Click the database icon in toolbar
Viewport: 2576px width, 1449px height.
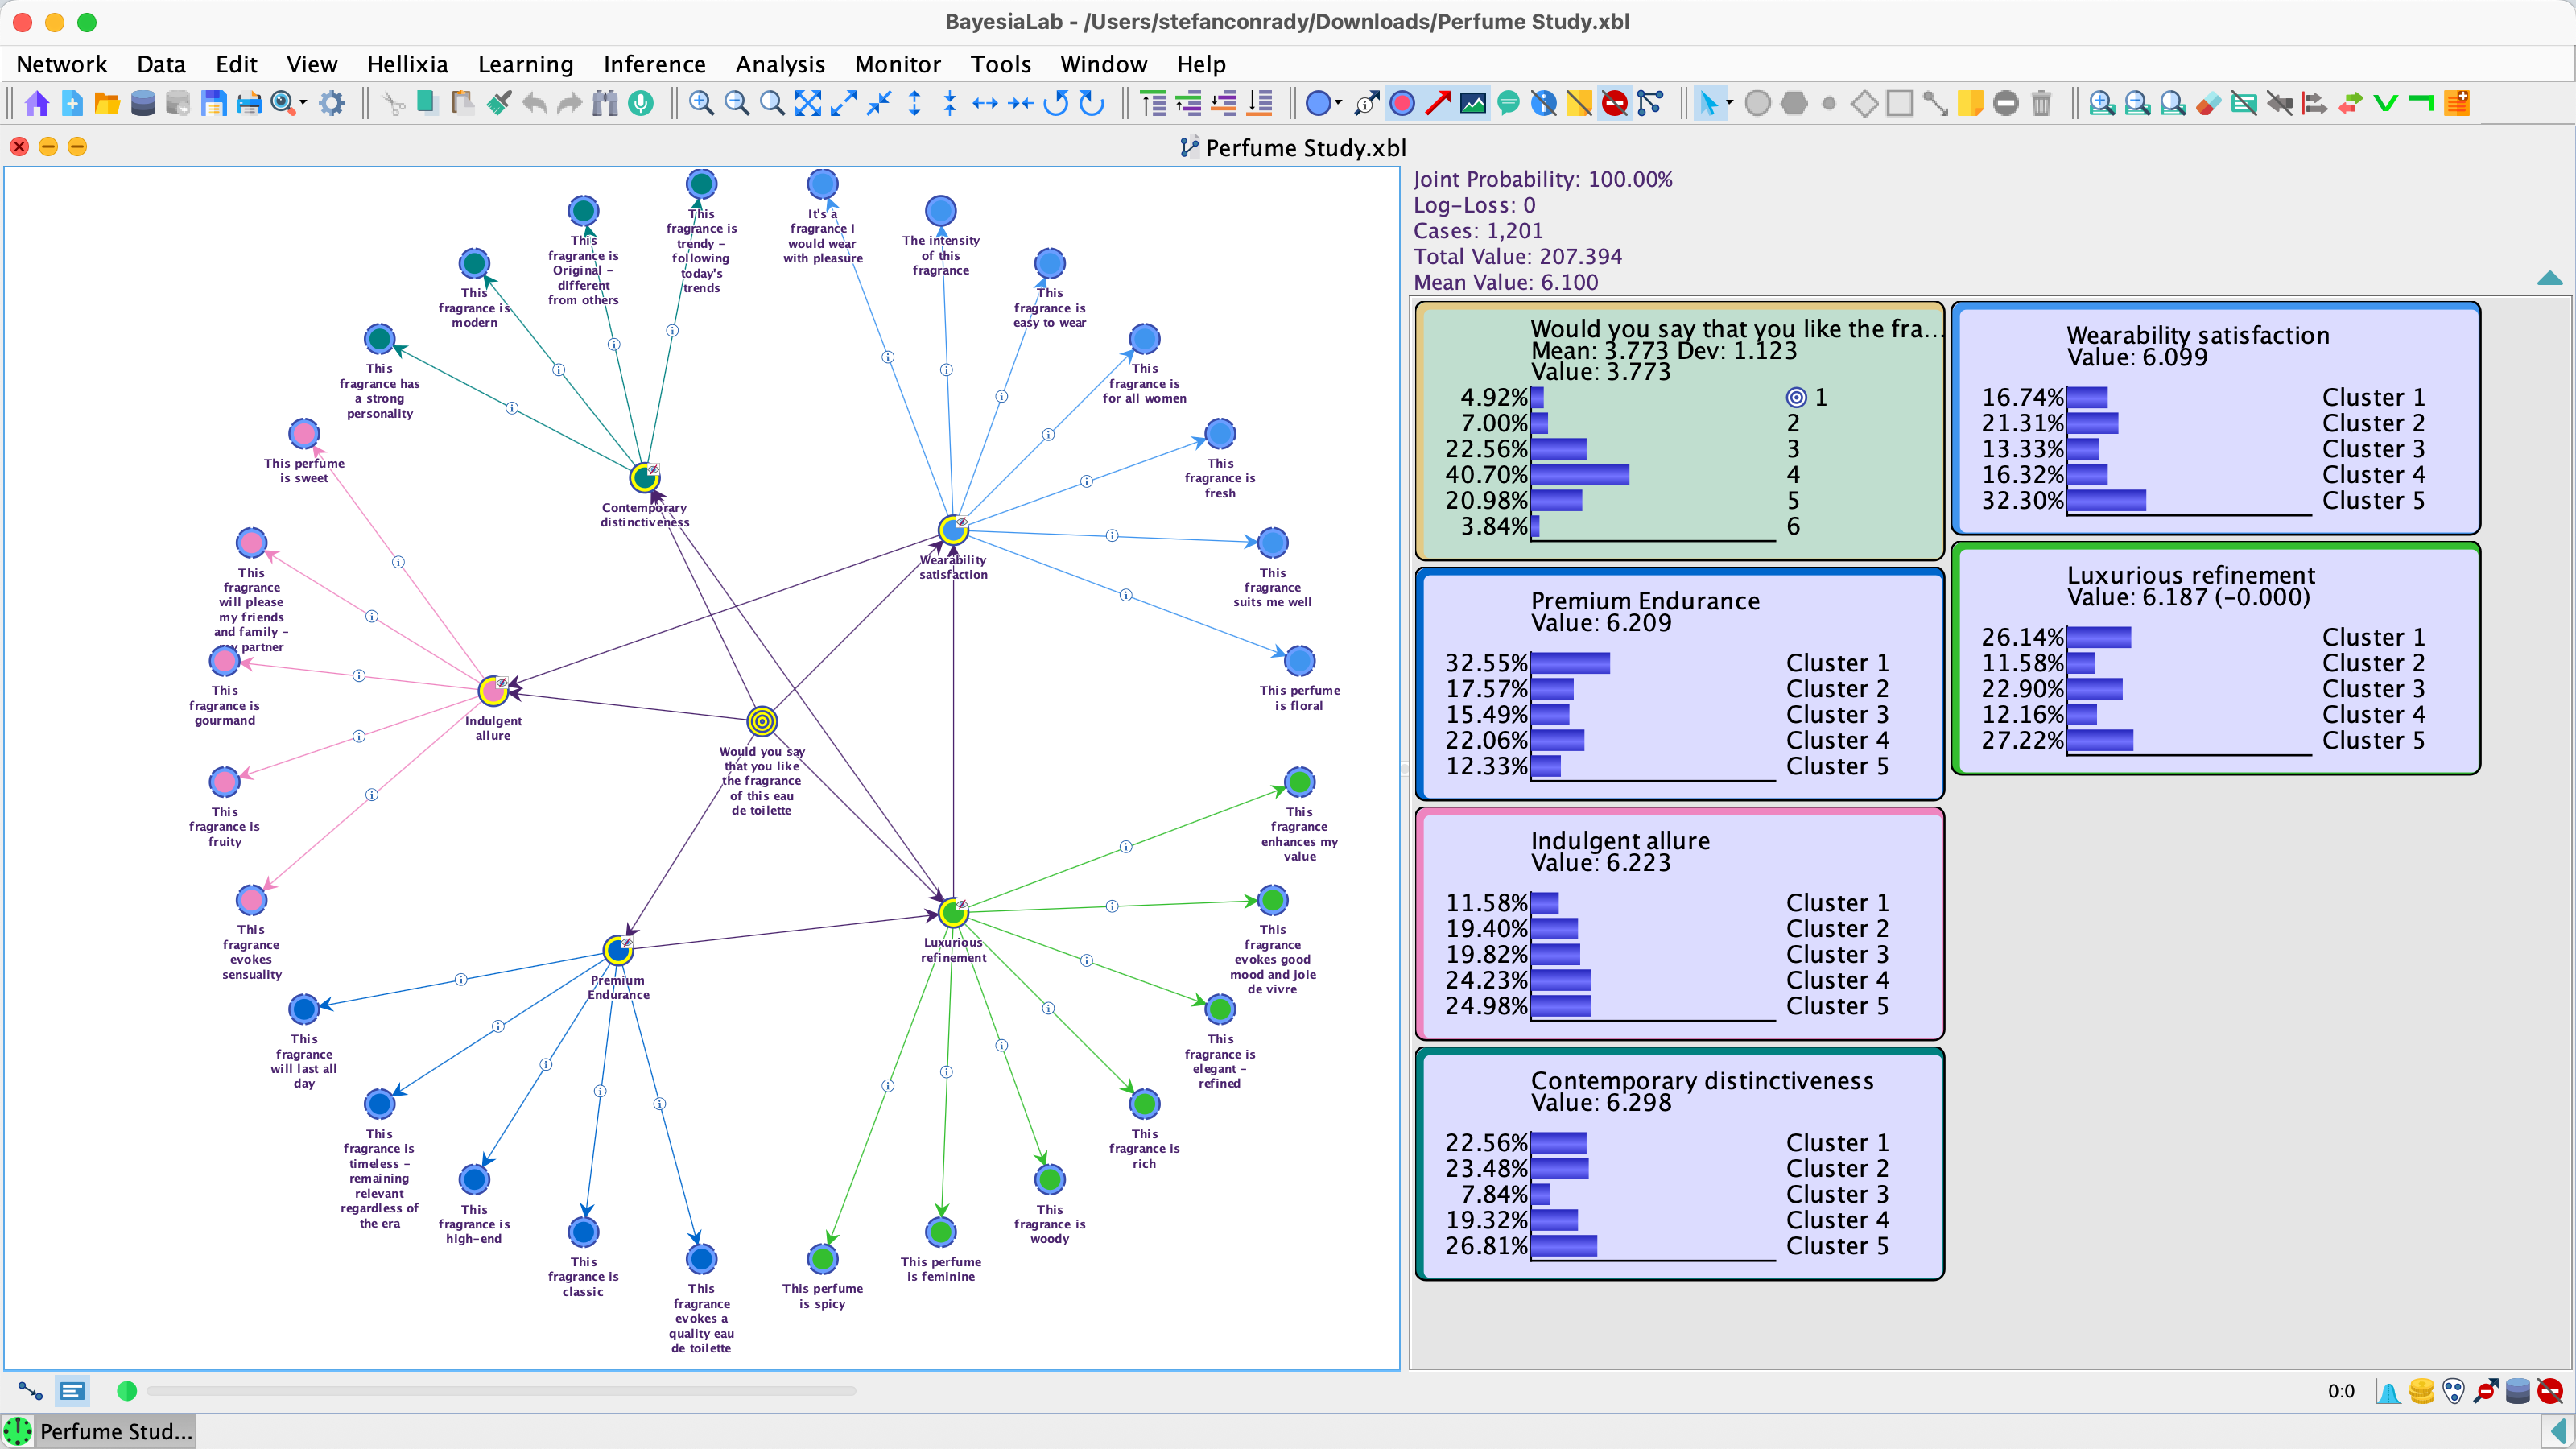[x=143, y=103]
